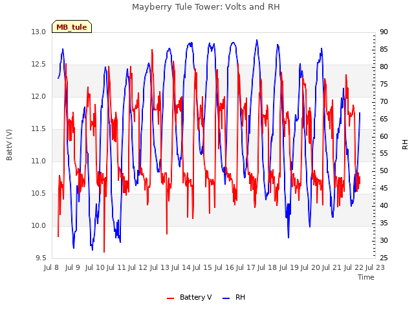The image size is (414, 310).
Task: Click the 11.0 voltage axis value
Action: (39, 161)
